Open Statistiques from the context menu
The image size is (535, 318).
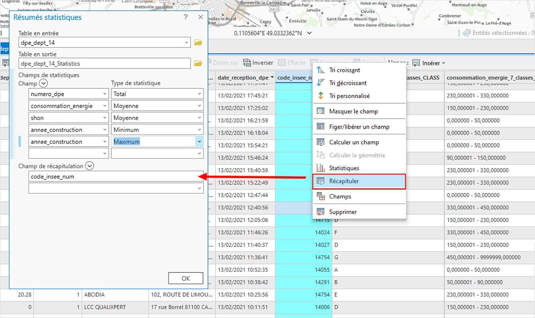359,168
